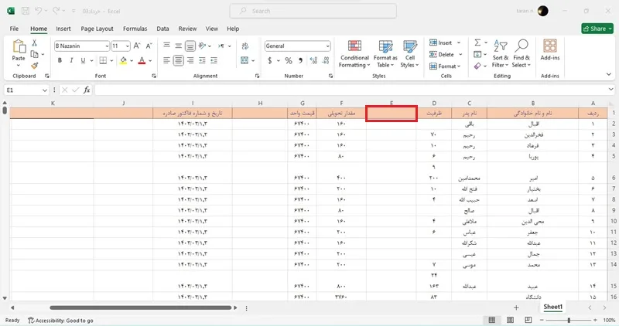The height and width of the screenshot is (326, 619).
Task: Click the Delete cells button
Action: 442,54
